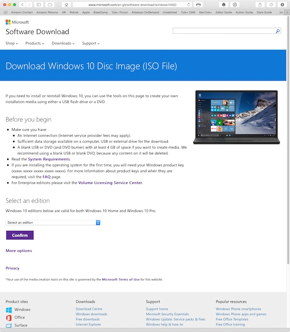Open the BaseCamp bookmark
Viewport: 290px width, 332px height.
(x=101, y=12)
